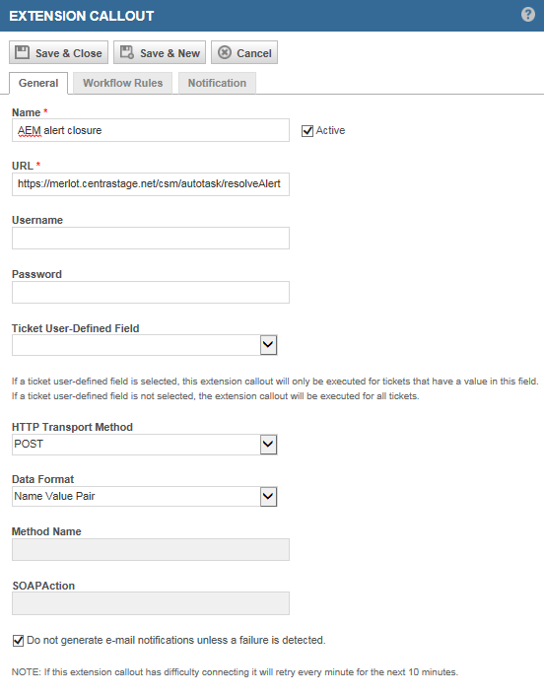Viewport: 544px width, 696px height.
Task: Click the floppy disk icon on Save & Close
Action: tap(22, 52)
